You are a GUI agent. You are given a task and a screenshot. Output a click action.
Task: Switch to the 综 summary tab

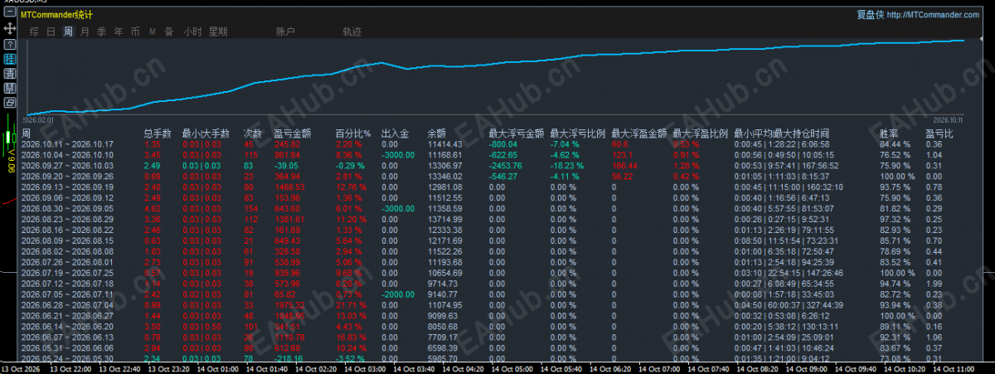[x=34, y=32]
